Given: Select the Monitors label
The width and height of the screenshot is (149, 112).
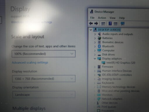Looking at the screenshot, I should click(107, 95).
